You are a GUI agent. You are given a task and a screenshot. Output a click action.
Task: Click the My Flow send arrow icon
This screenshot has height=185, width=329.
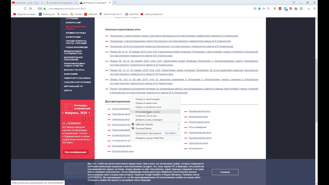(x=264, y=8)
